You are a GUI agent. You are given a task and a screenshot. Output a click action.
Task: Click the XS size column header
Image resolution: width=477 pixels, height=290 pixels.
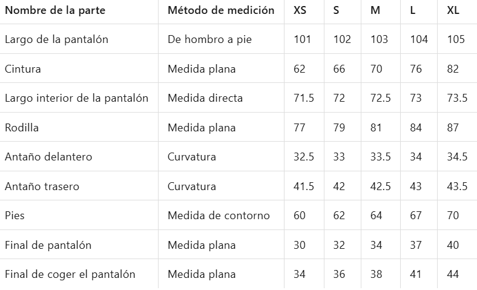coord(300,10)
